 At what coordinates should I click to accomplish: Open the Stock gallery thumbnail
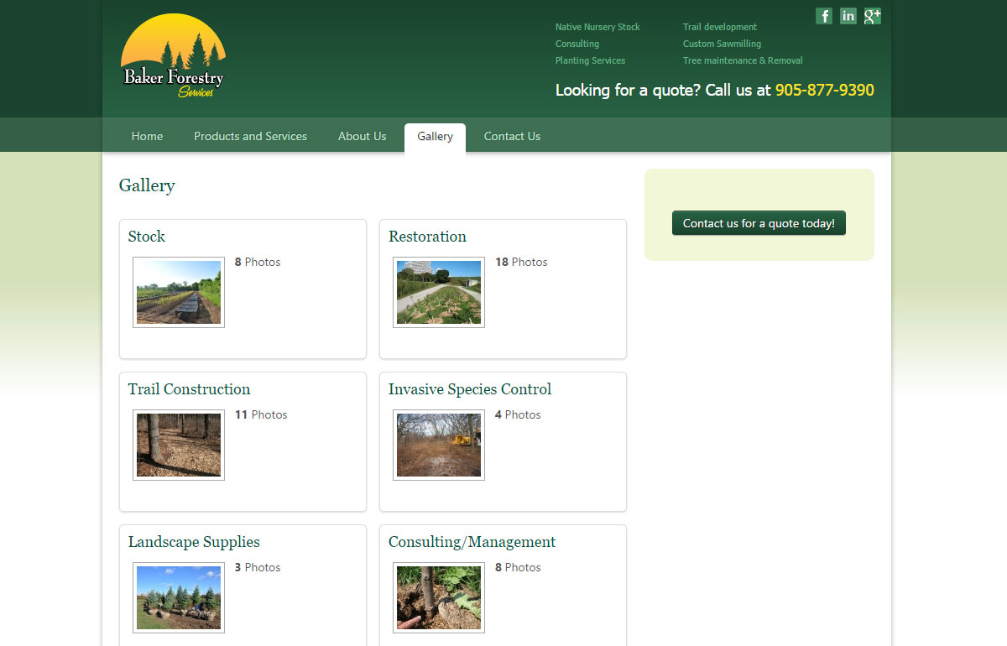click(x=179, y=292)
